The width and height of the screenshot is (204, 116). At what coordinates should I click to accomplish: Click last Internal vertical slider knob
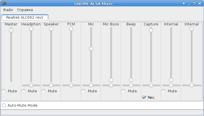tap(192, 29)
